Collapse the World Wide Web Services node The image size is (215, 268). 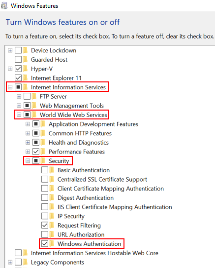tap(19, 115)
